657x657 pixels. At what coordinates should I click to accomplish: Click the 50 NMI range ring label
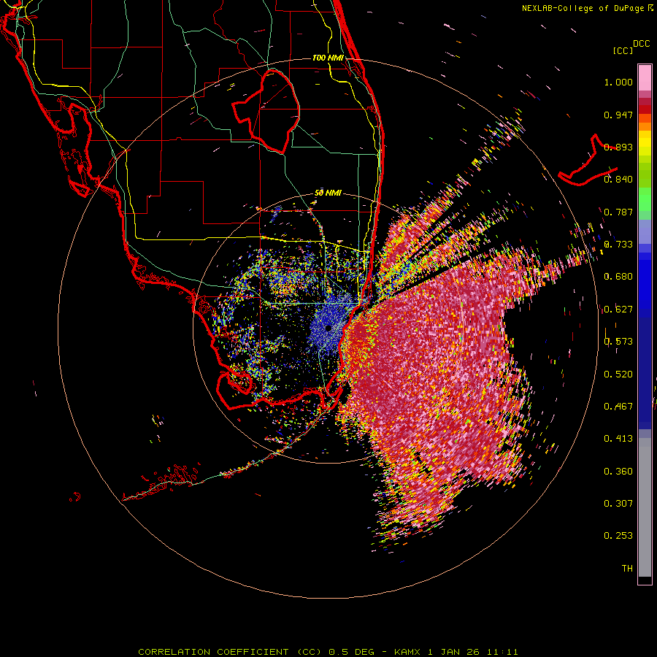pos(328,193)
